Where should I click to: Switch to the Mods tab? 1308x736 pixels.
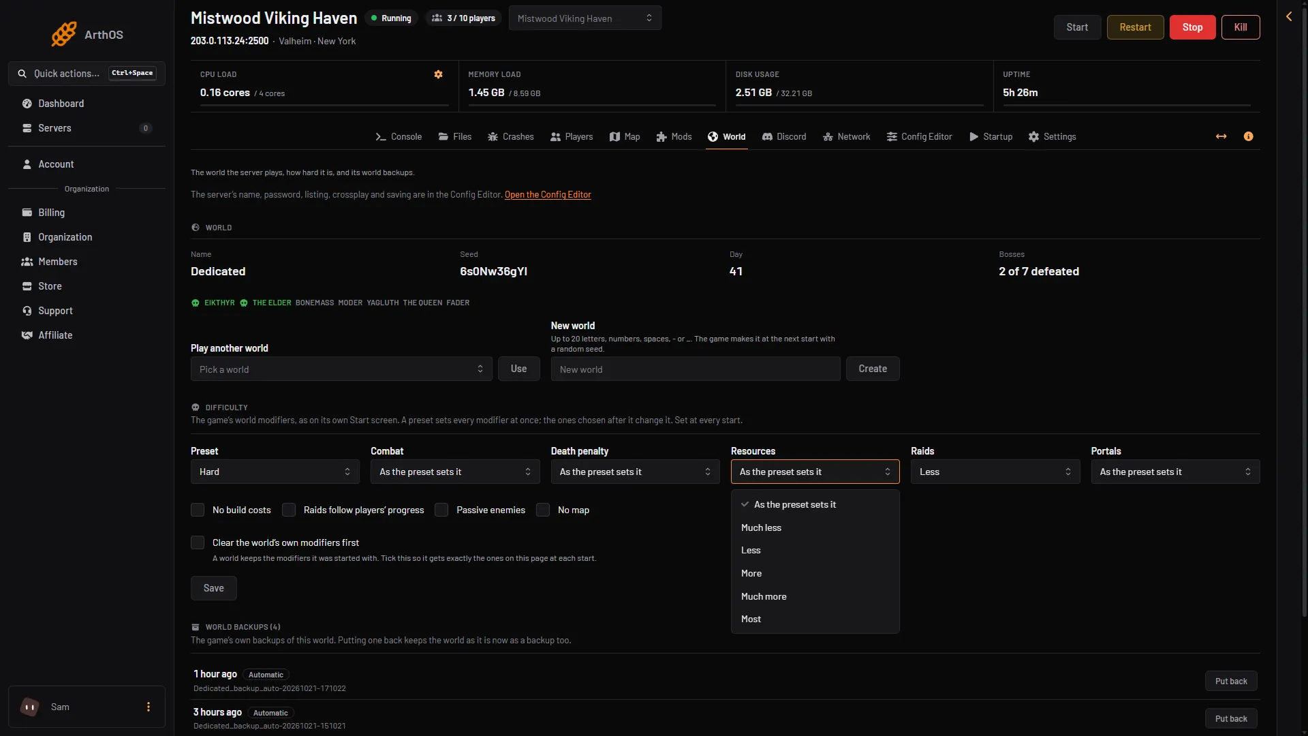coord(674,137)
